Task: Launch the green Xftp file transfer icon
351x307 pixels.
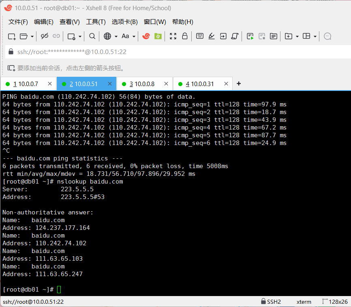Action: [x=158, y=36]
